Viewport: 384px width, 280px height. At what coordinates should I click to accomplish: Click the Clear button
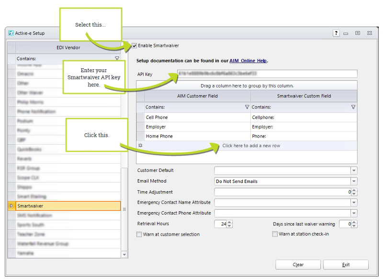tap(298, 265)
